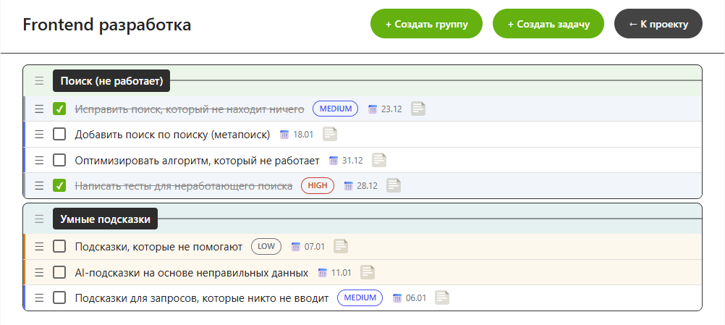Check "Подсказки, которые не помогают" checkbox
Viewport: 725px width, 325px height.
point(59,247)
